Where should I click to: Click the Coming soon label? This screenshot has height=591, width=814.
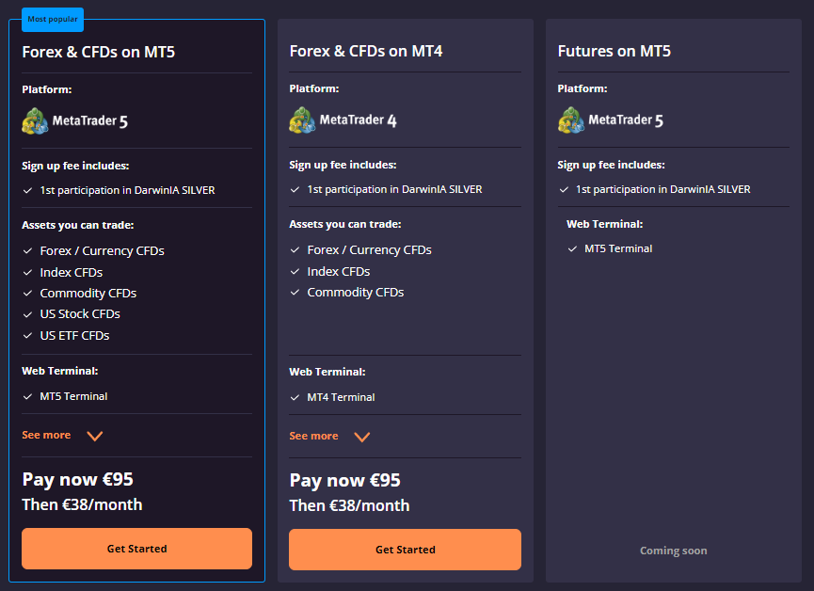click(674, 551)
